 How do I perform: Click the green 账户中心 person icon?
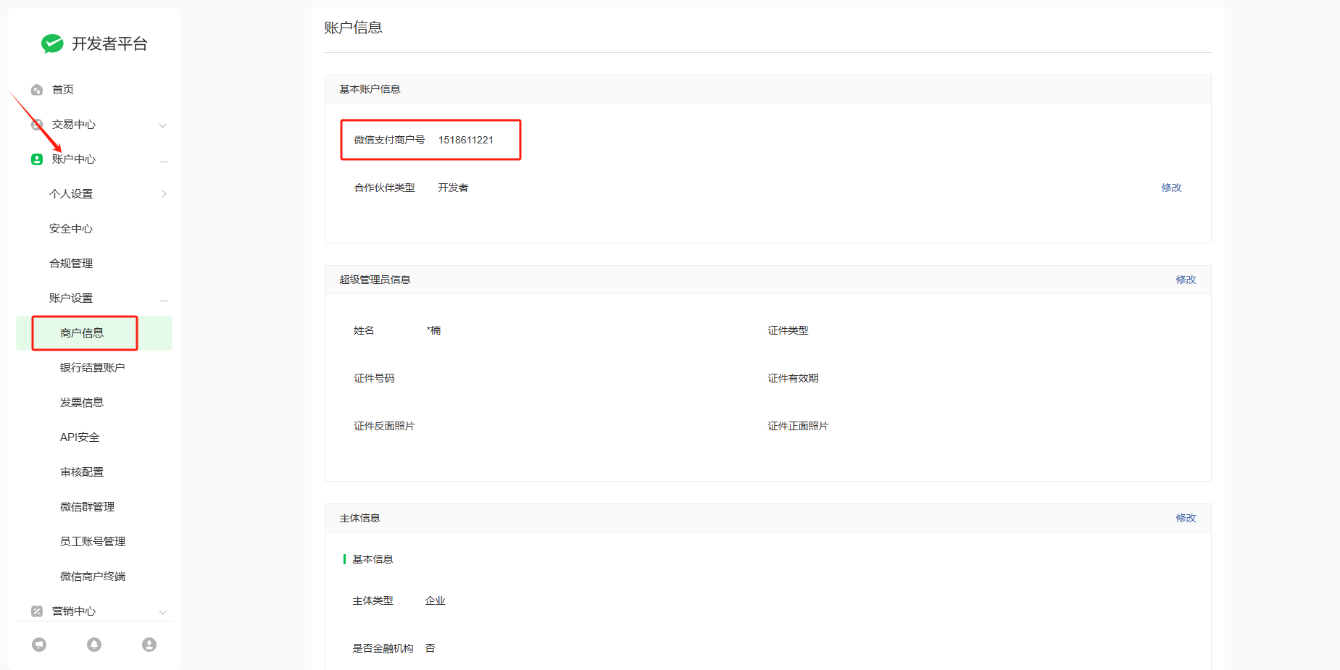37,159
